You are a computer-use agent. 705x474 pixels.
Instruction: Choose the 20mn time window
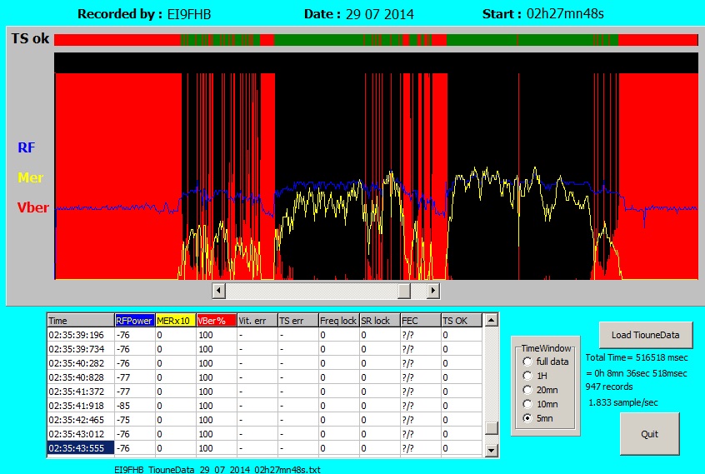[527, 390]
